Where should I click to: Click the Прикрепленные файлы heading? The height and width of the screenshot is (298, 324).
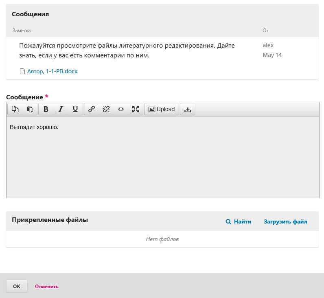[50, 220]
